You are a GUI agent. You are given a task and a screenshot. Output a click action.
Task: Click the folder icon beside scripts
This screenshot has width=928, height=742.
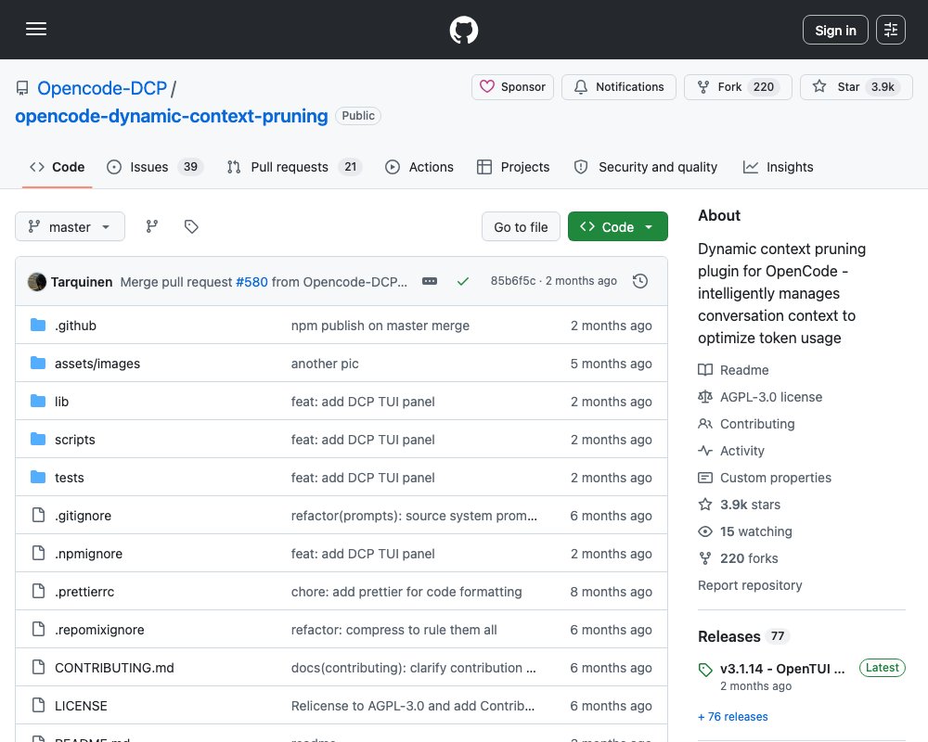click(x=38, y=439)
